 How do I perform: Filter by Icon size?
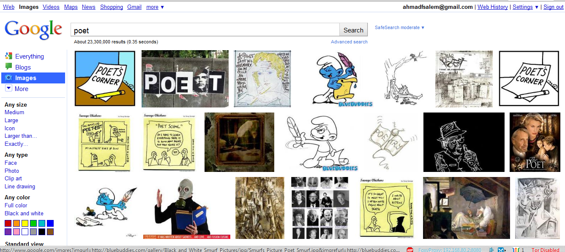pyautogui.click(x=10, y=128)
